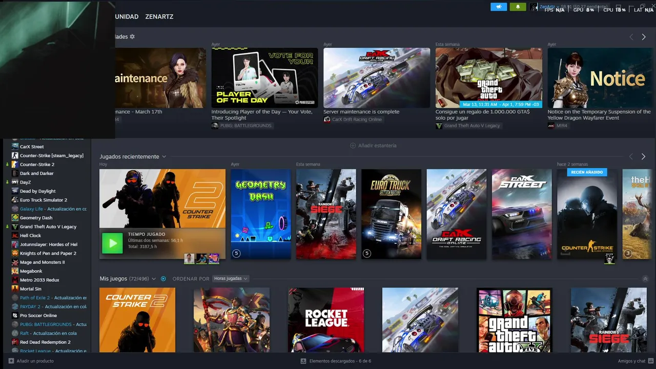Click Añadir estantería button
656x369 pixels.
(373, 146)
